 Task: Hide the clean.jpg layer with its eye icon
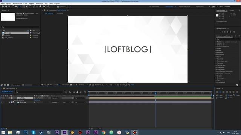[x=2, y=102]
